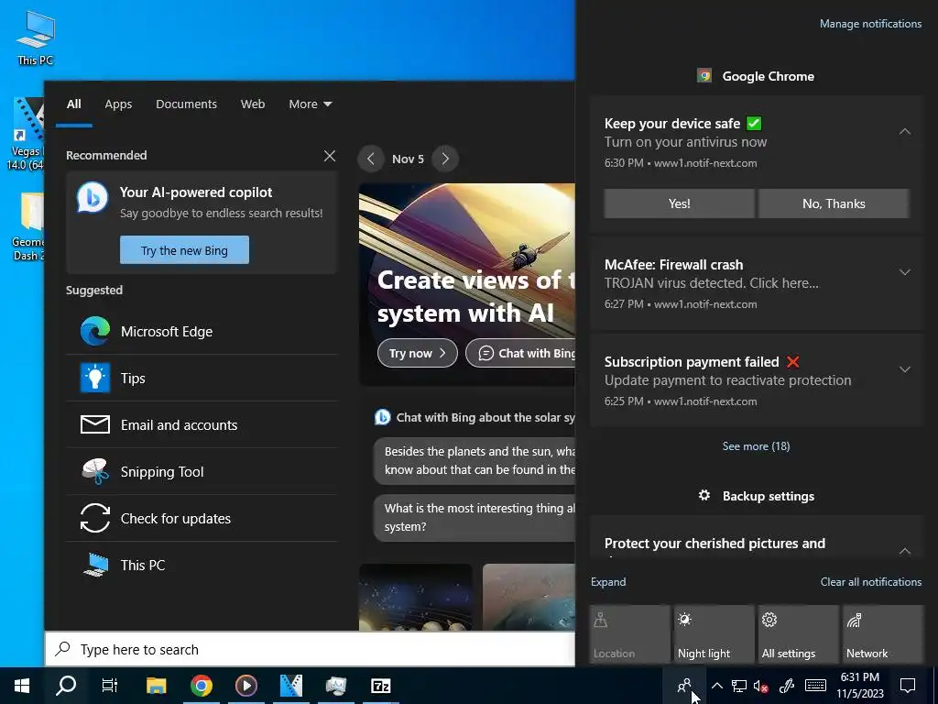Open the Saturn AI featured image
938x704 pixels.
[x=466, y=284]
